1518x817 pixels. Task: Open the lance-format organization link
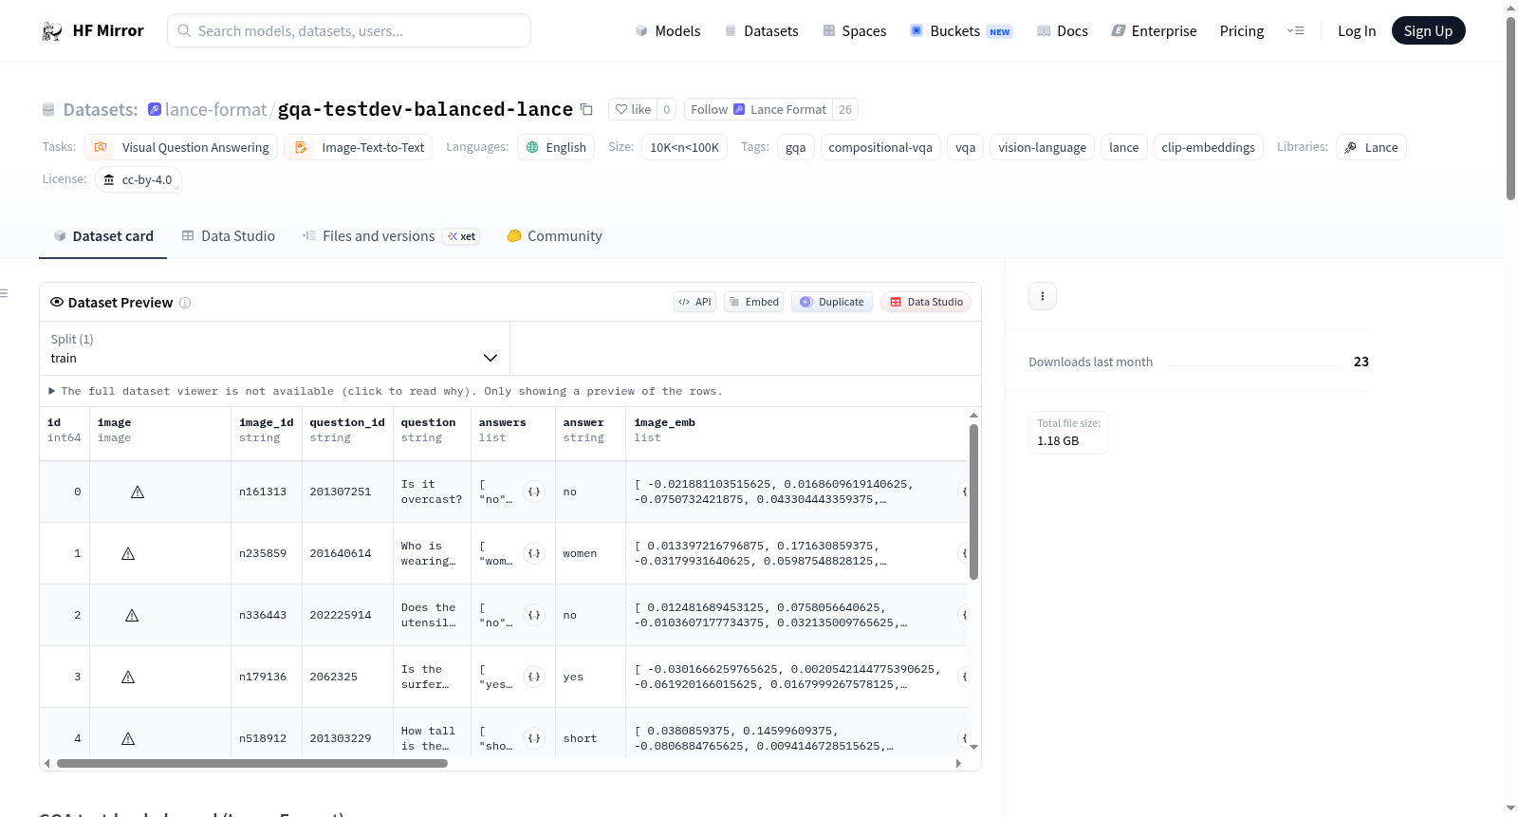[215, 110]
